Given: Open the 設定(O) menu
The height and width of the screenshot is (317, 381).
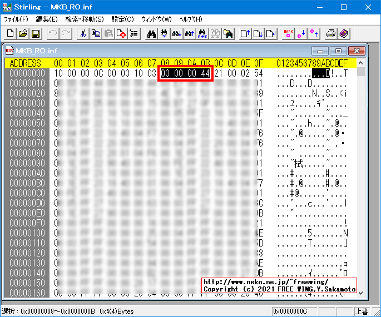Looking at the screenshot, I should [122, 19].
